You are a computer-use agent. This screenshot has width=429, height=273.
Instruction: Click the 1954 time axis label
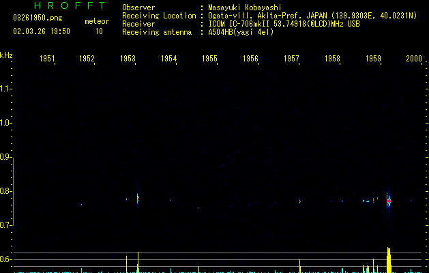click(x=169, y=59)
